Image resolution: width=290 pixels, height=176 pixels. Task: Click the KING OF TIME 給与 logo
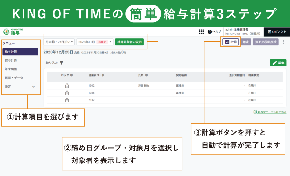(13, 31)
